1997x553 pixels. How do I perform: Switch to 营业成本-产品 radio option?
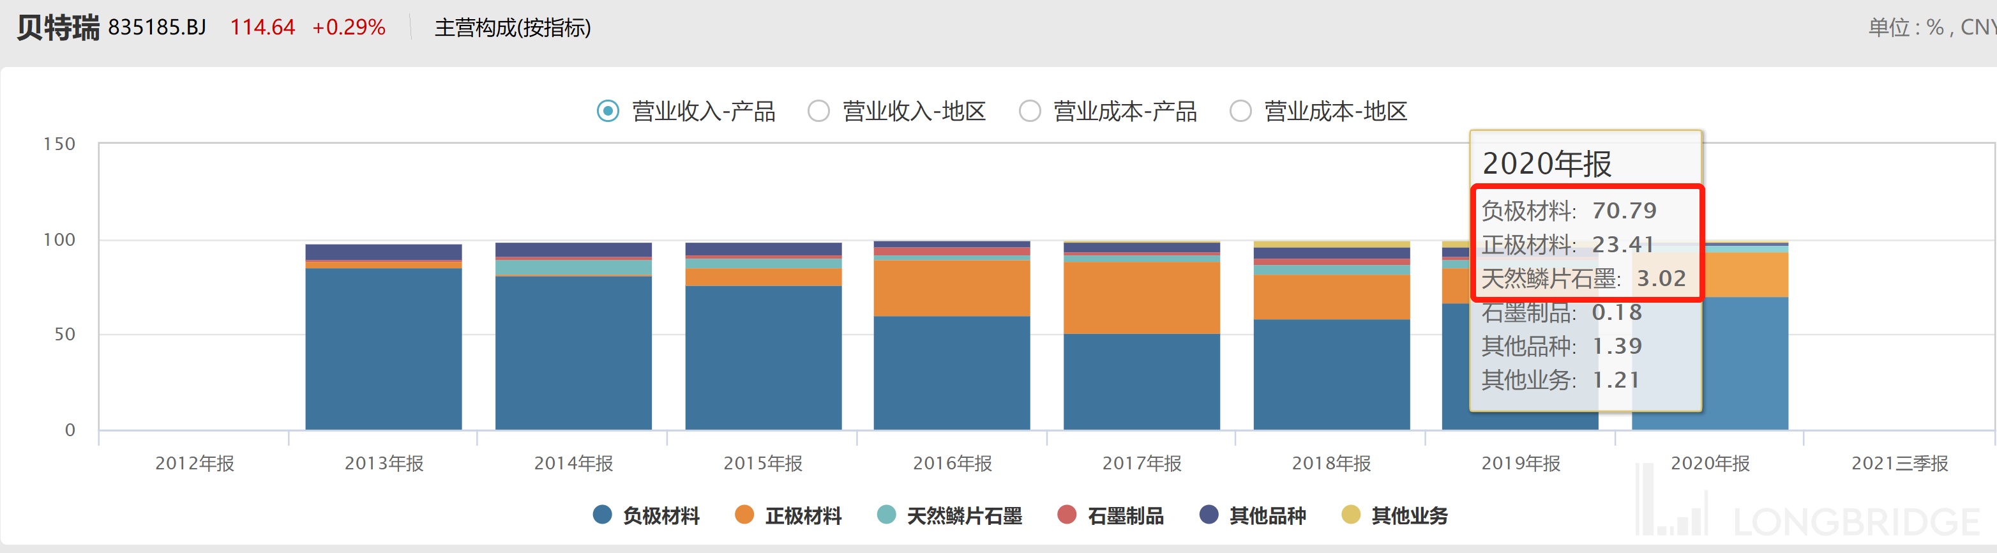1030,111
